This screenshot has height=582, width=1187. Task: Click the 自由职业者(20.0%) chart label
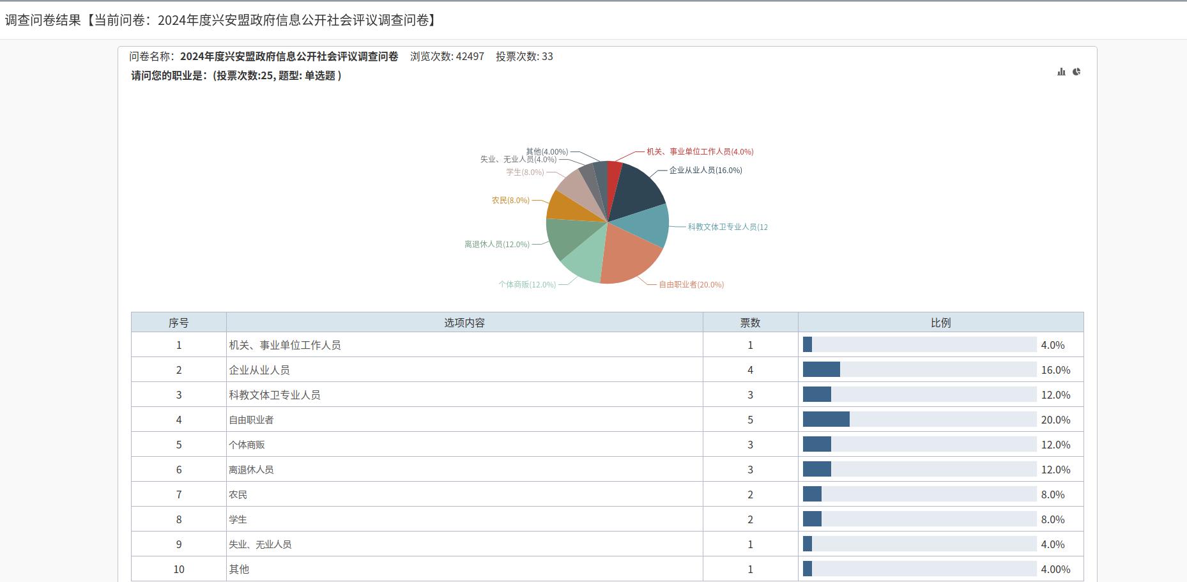click(x=691, y=285)
